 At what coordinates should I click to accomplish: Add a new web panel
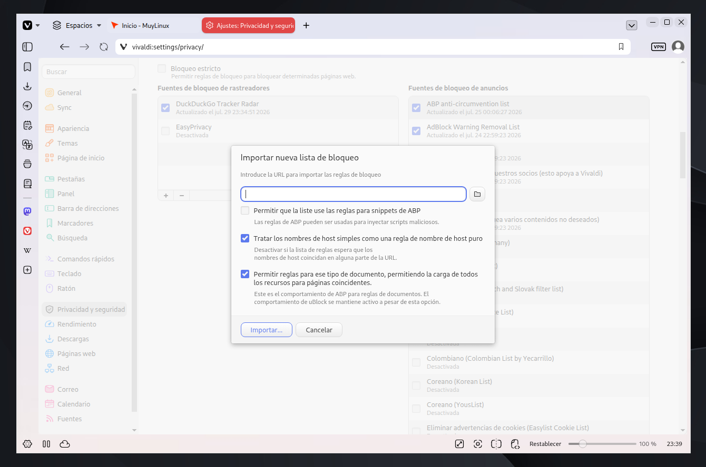[27, 270]
